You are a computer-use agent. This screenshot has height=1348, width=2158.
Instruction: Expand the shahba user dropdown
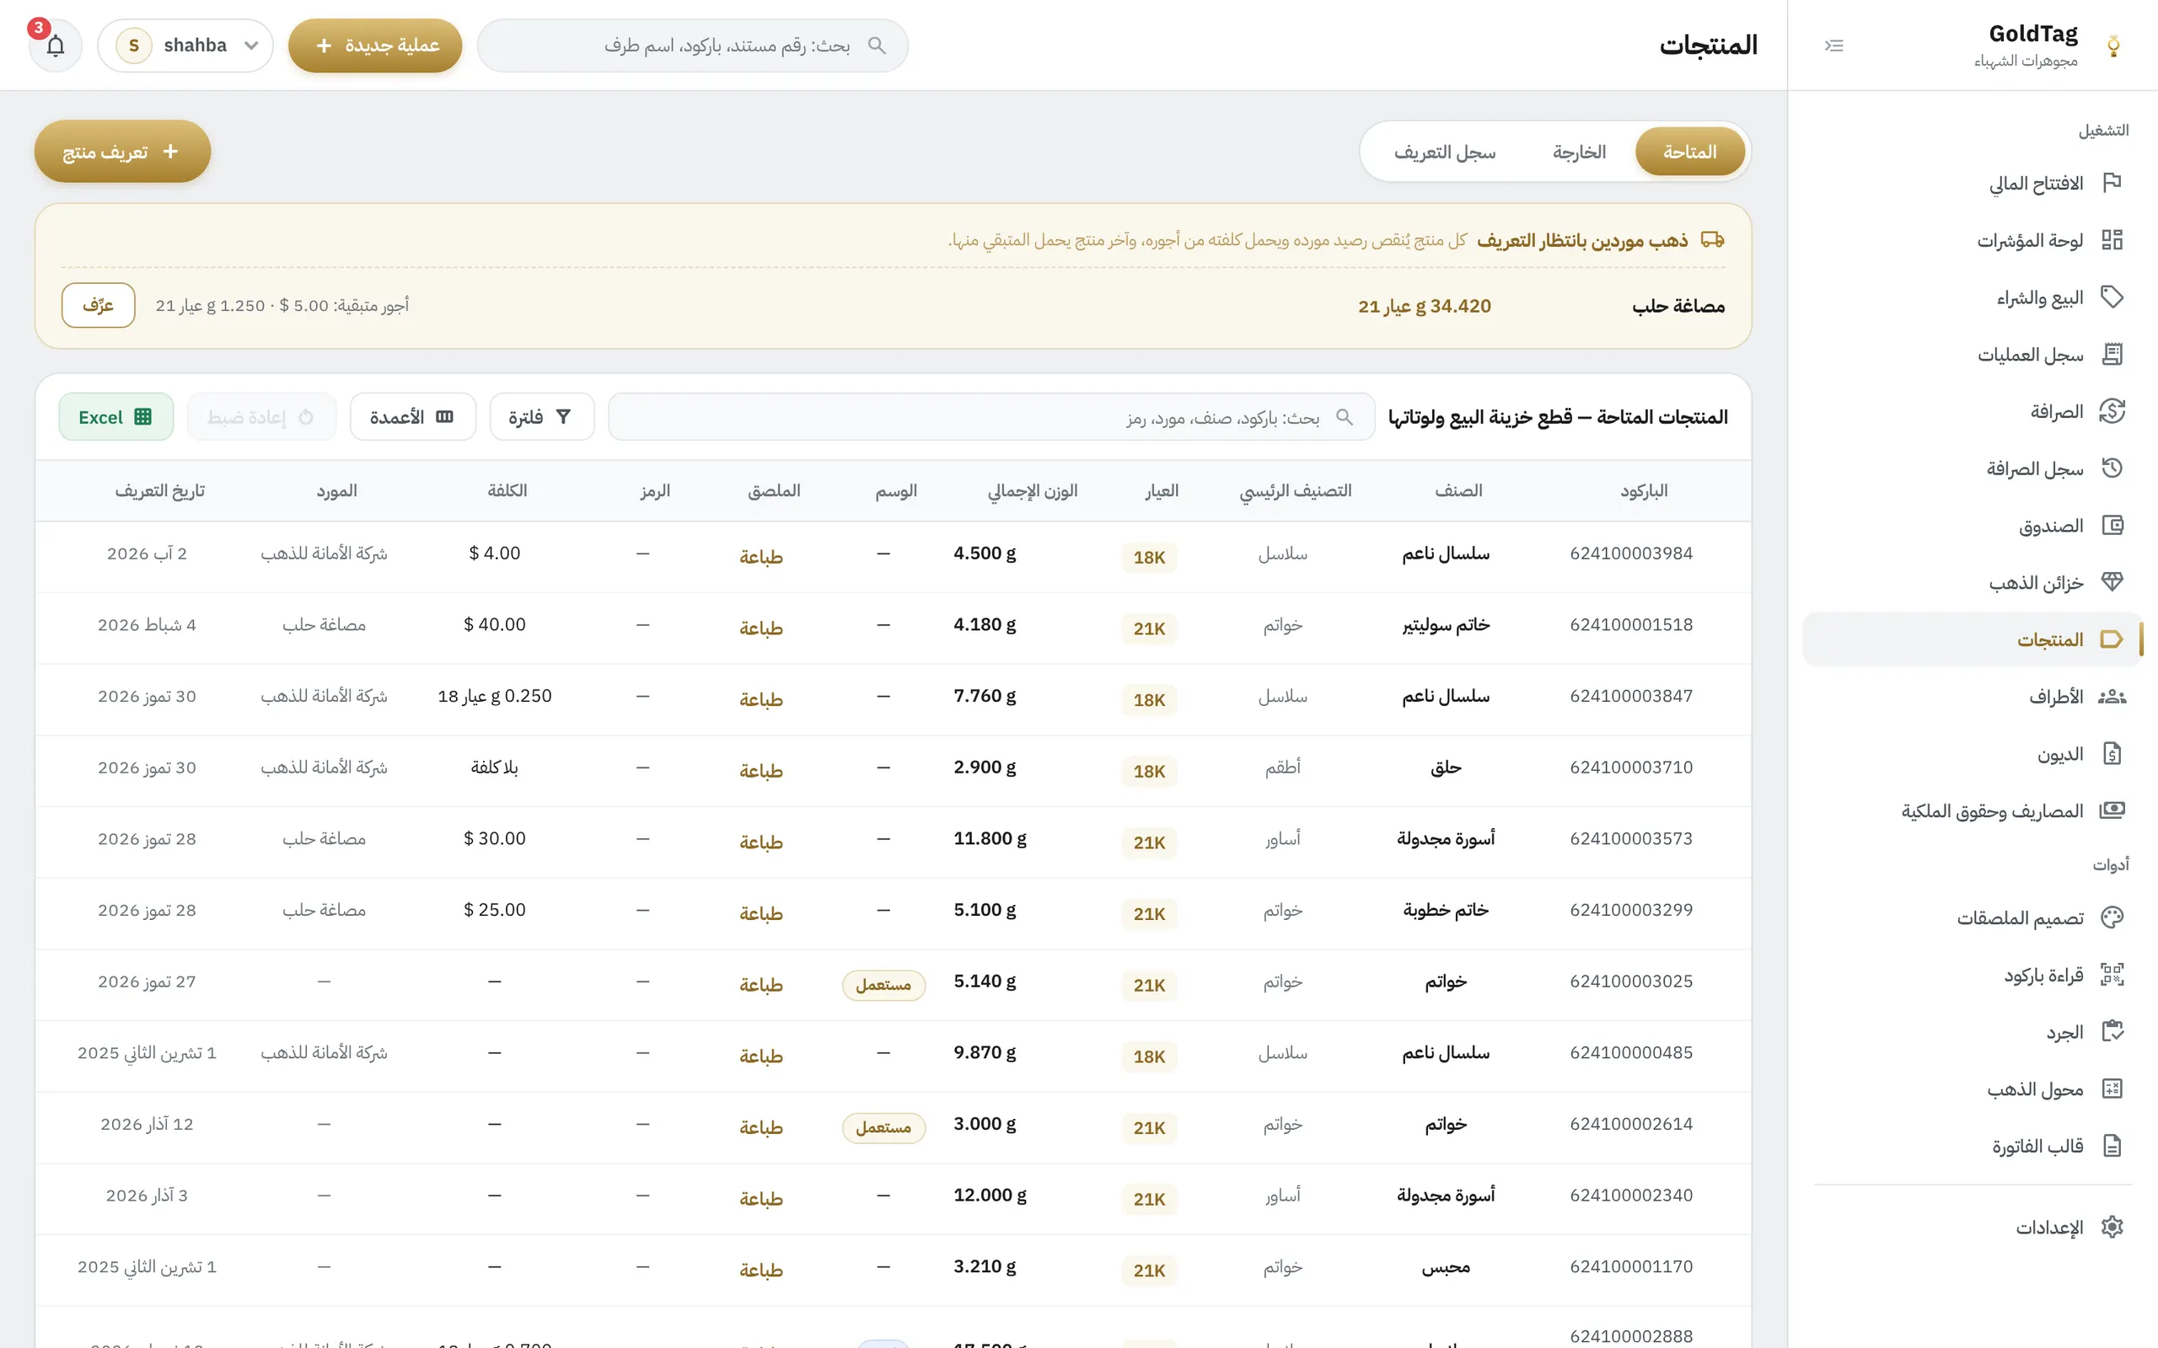(185, 45)
